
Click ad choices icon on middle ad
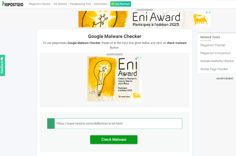point(137,57)
